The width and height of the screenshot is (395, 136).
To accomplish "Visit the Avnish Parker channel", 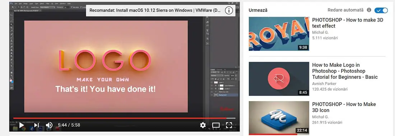I will tap(324, 83).
